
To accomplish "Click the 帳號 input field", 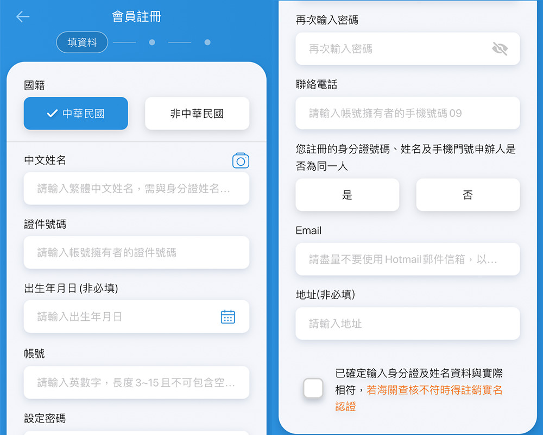I will pos(136,382).
